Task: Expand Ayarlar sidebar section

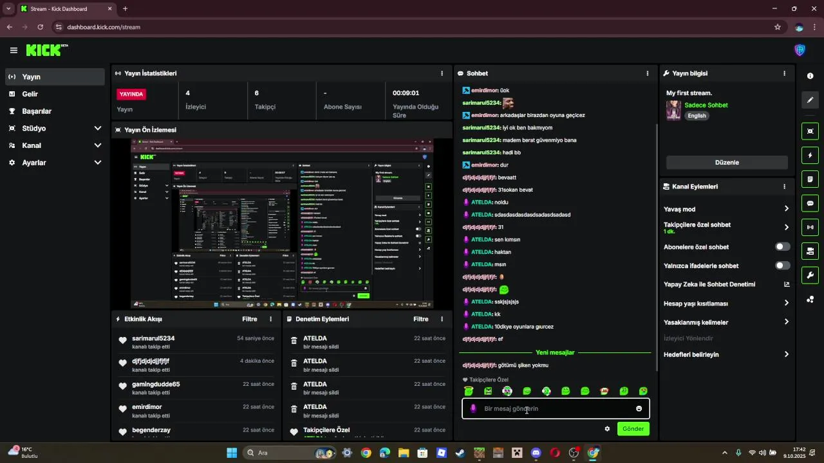Action: [x=98, y=163]
